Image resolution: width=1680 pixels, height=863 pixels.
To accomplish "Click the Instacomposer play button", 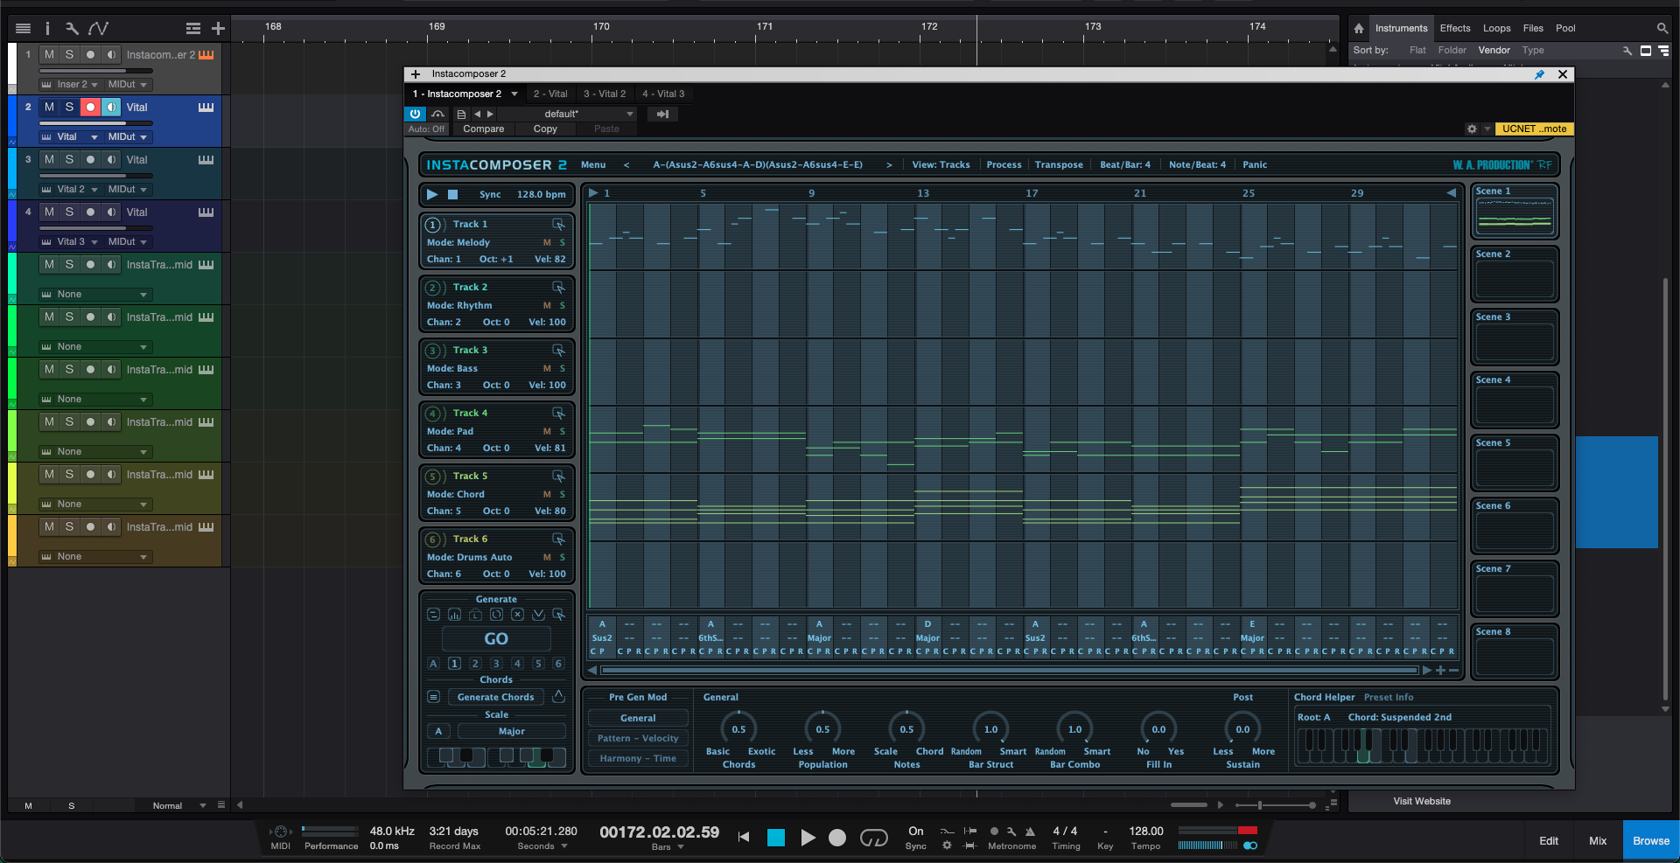I will pos(432,194).
